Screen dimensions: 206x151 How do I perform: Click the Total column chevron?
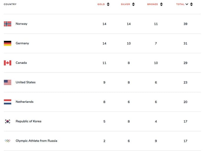pos(187,4)
